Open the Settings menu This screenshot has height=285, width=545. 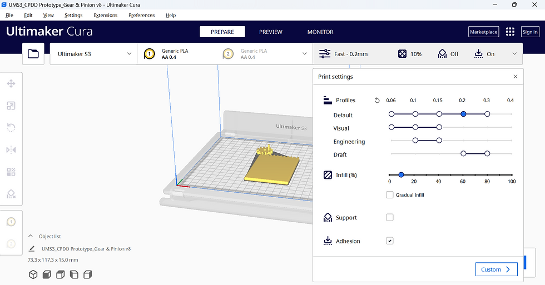[73, 15]
